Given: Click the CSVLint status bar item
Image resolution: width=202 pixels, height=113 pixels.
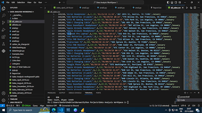Looking at the screenshot, I should (26, 106).
